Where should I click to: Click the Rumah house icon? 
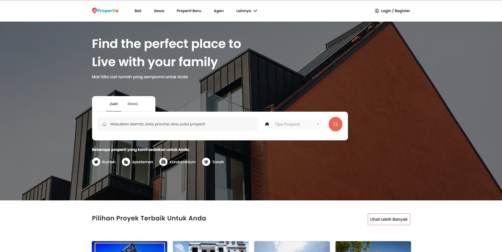96,162
